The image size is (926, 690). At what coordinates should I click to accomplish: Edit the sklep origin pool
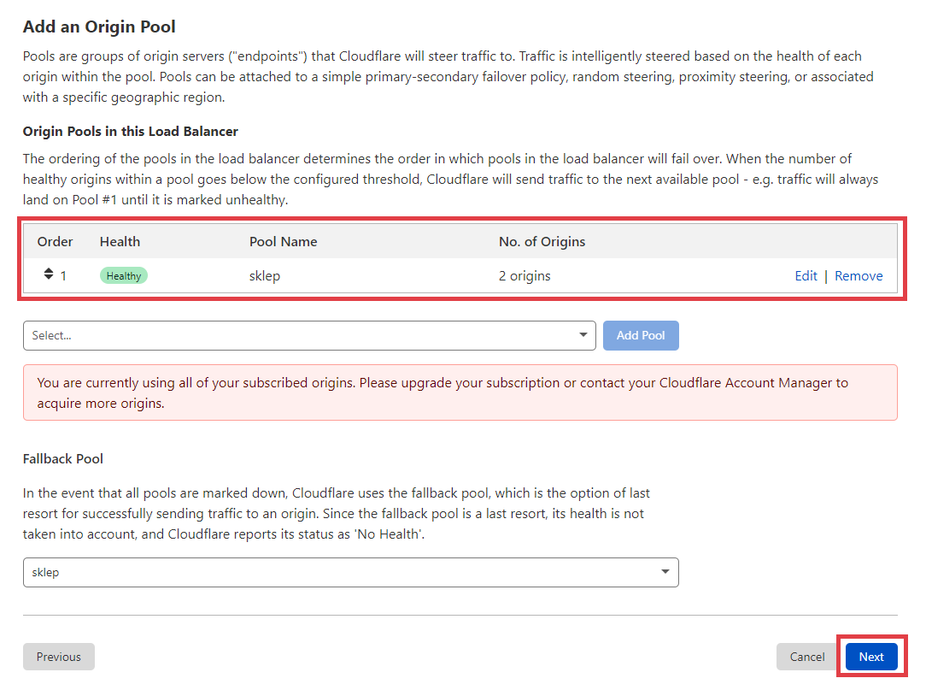tap(806, 276)
